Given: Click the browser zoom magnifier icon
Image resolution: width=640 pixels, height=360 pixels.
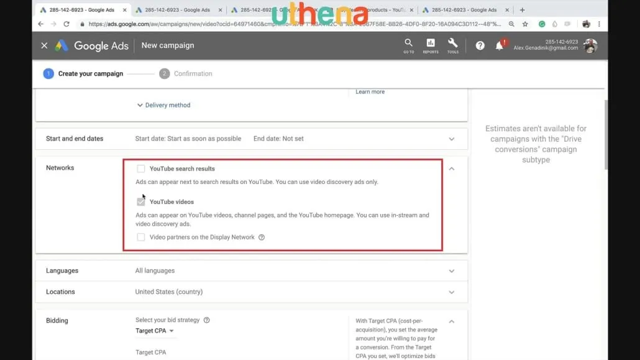Looking at the screenshot, I should (x=511, y=24).
